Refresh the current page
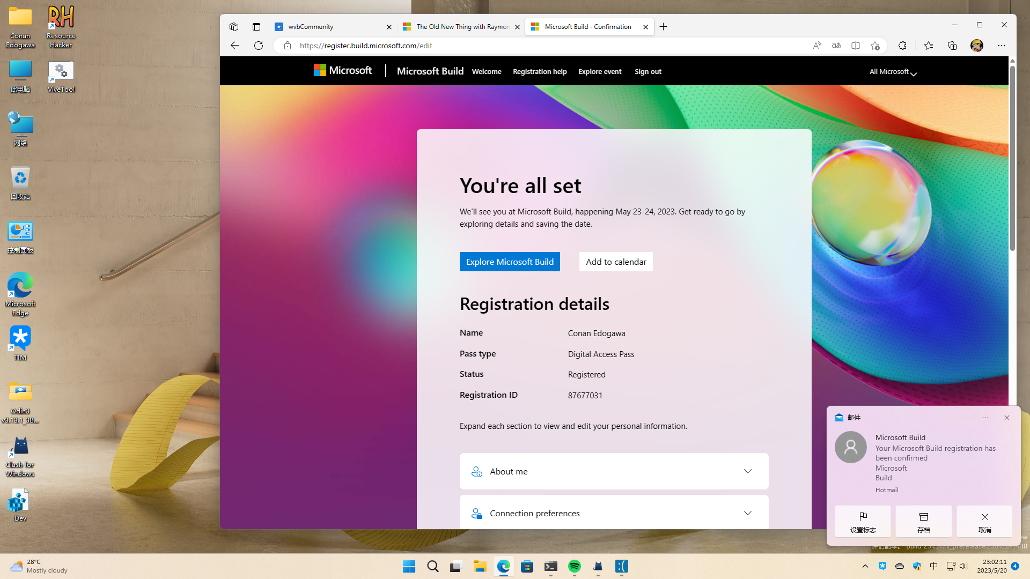 pyautogui.click(x=259, y=46)
